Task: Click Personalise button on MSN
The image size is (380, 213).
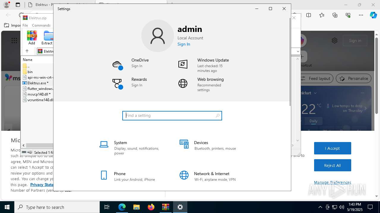Action: coord(354,78)
